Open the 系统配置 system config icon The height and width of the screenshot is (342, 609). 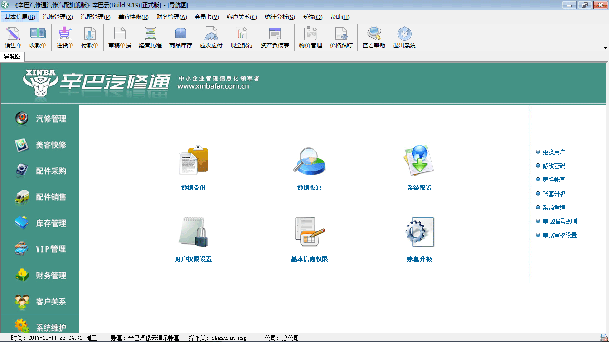click(419, 161)
